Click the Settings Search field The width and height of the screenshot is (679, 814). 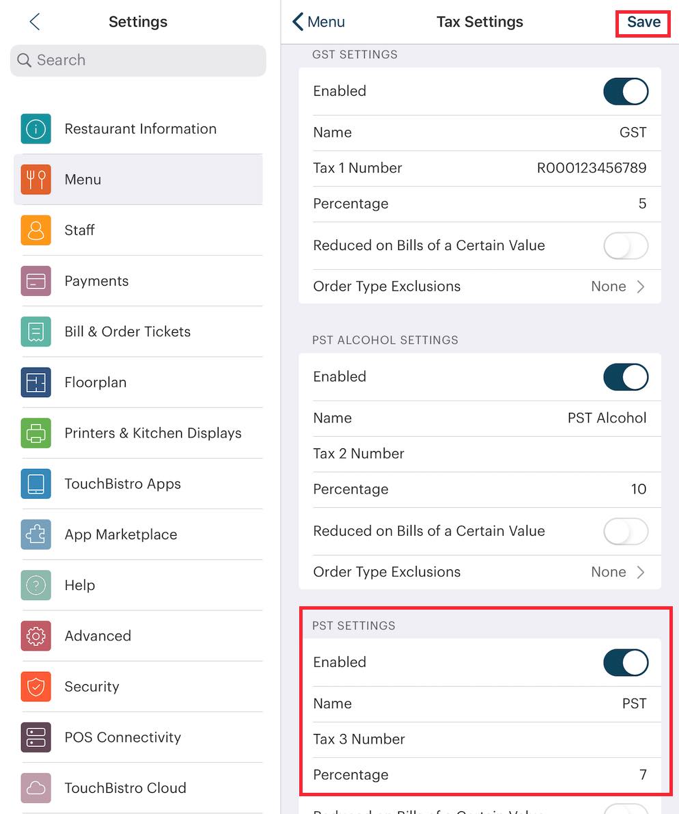click(138, 60)
